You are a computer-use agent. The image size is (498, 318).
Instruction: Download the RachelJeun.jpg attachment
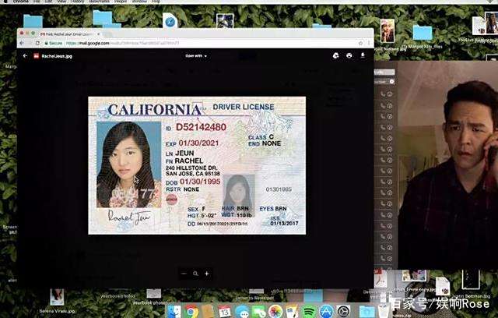[363, 55]
